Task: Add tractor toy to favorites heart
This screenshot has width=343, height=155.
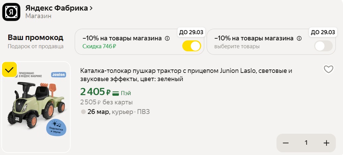Action: 328,69
